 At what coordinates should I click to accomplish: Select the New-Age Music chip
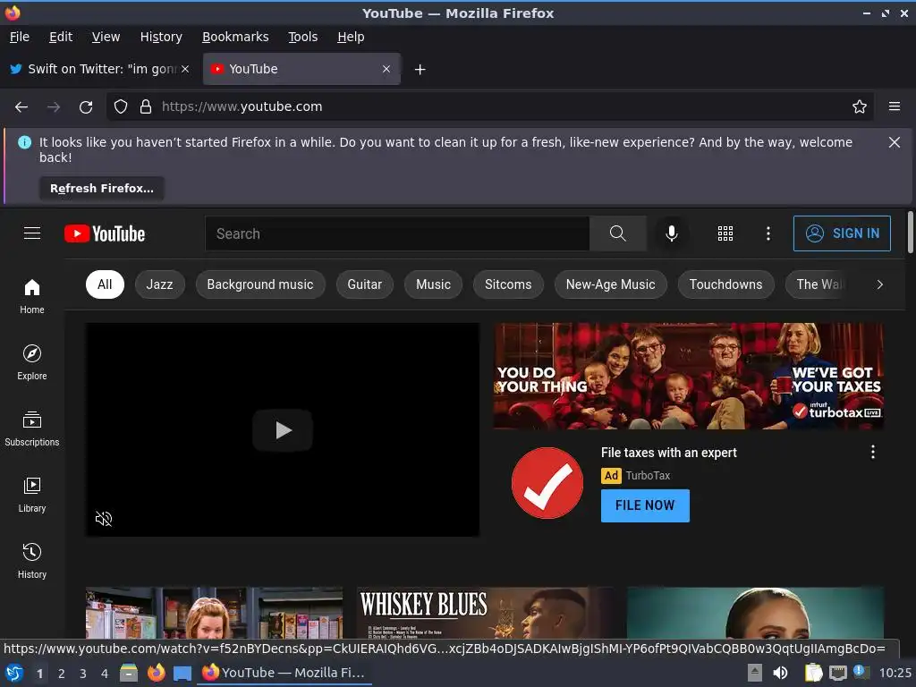pos(610,284)
